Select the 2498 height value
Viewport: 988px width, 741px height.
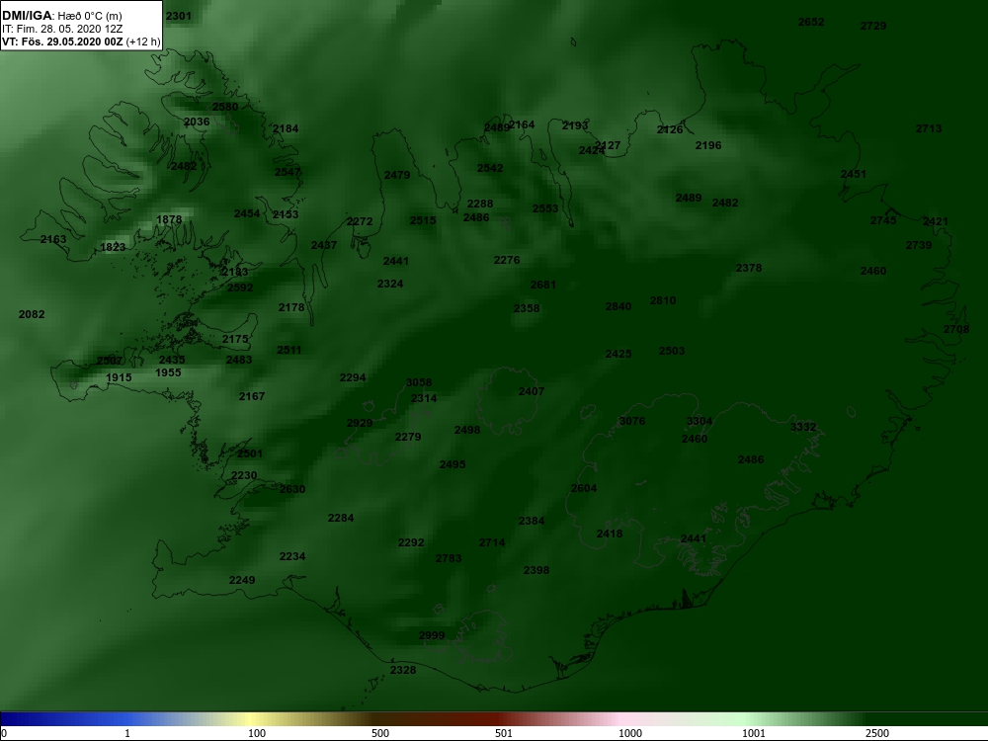pos(467,431)
